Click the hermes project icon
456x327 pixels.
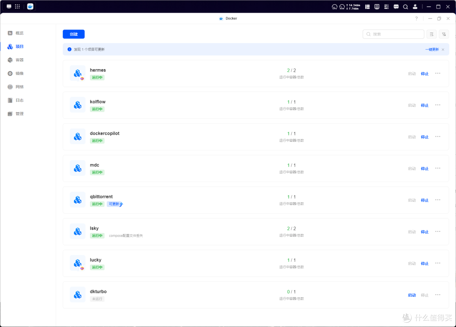(x=78, y=73)
